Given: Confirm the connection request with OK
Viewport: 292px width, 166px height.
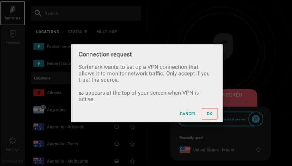Looking at the screenshot, I should (209, 114).
